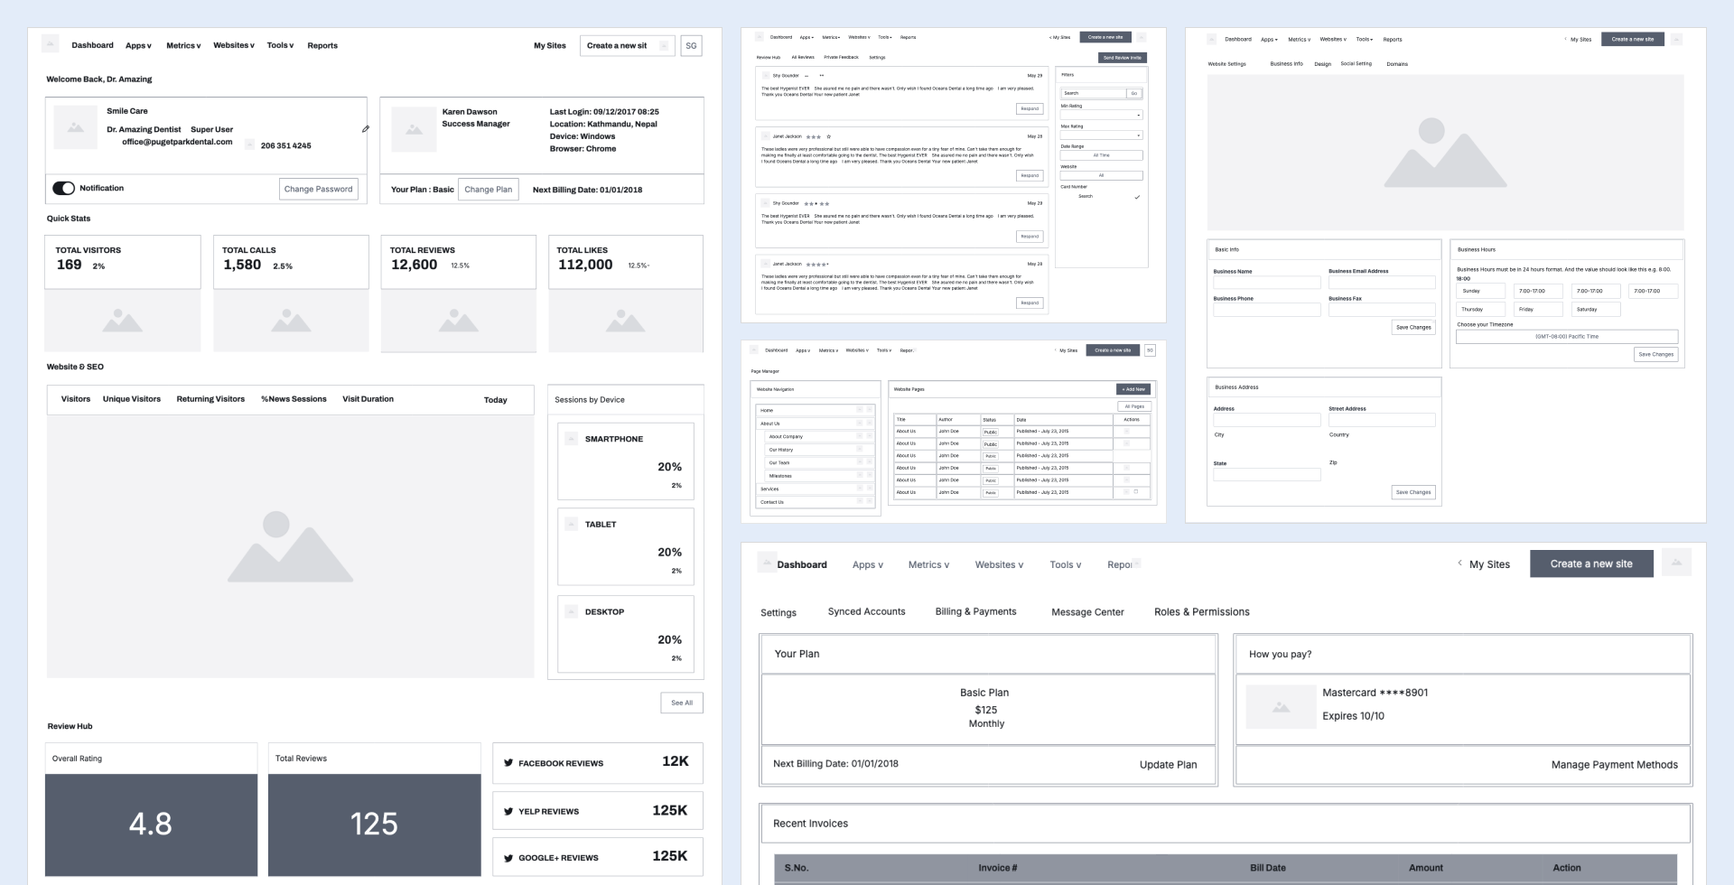Click Save Changes in Business Hours section

1656,354
